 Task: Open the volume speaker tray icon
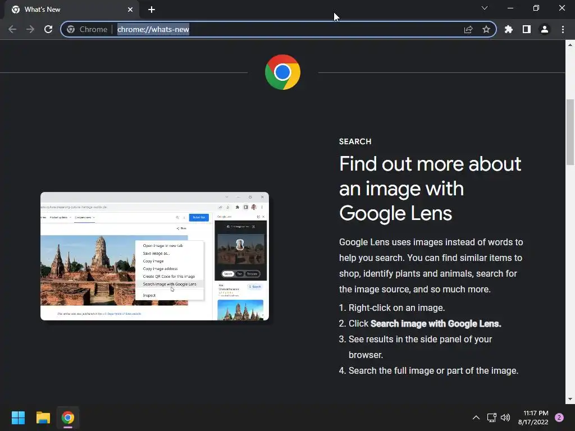pyautogui.click(x=505, y=418)
